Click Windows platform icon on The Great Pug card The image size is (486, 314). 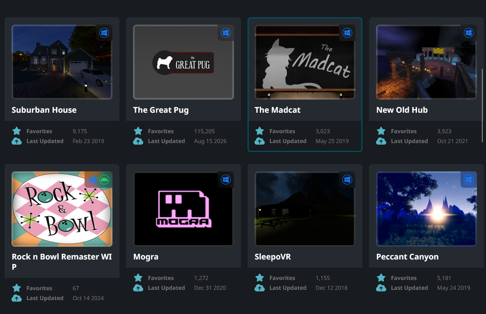pyautogui.click(x=226, y=33)
